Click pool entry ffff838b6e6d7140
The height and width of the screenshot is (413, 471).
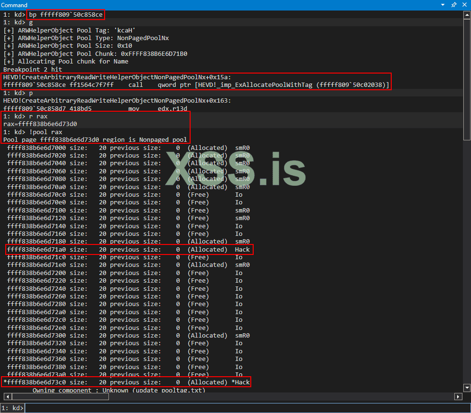pos(125,226)
